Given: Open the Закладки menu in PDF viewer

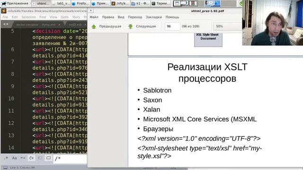Looking at the screenshot, I should 153,17.
